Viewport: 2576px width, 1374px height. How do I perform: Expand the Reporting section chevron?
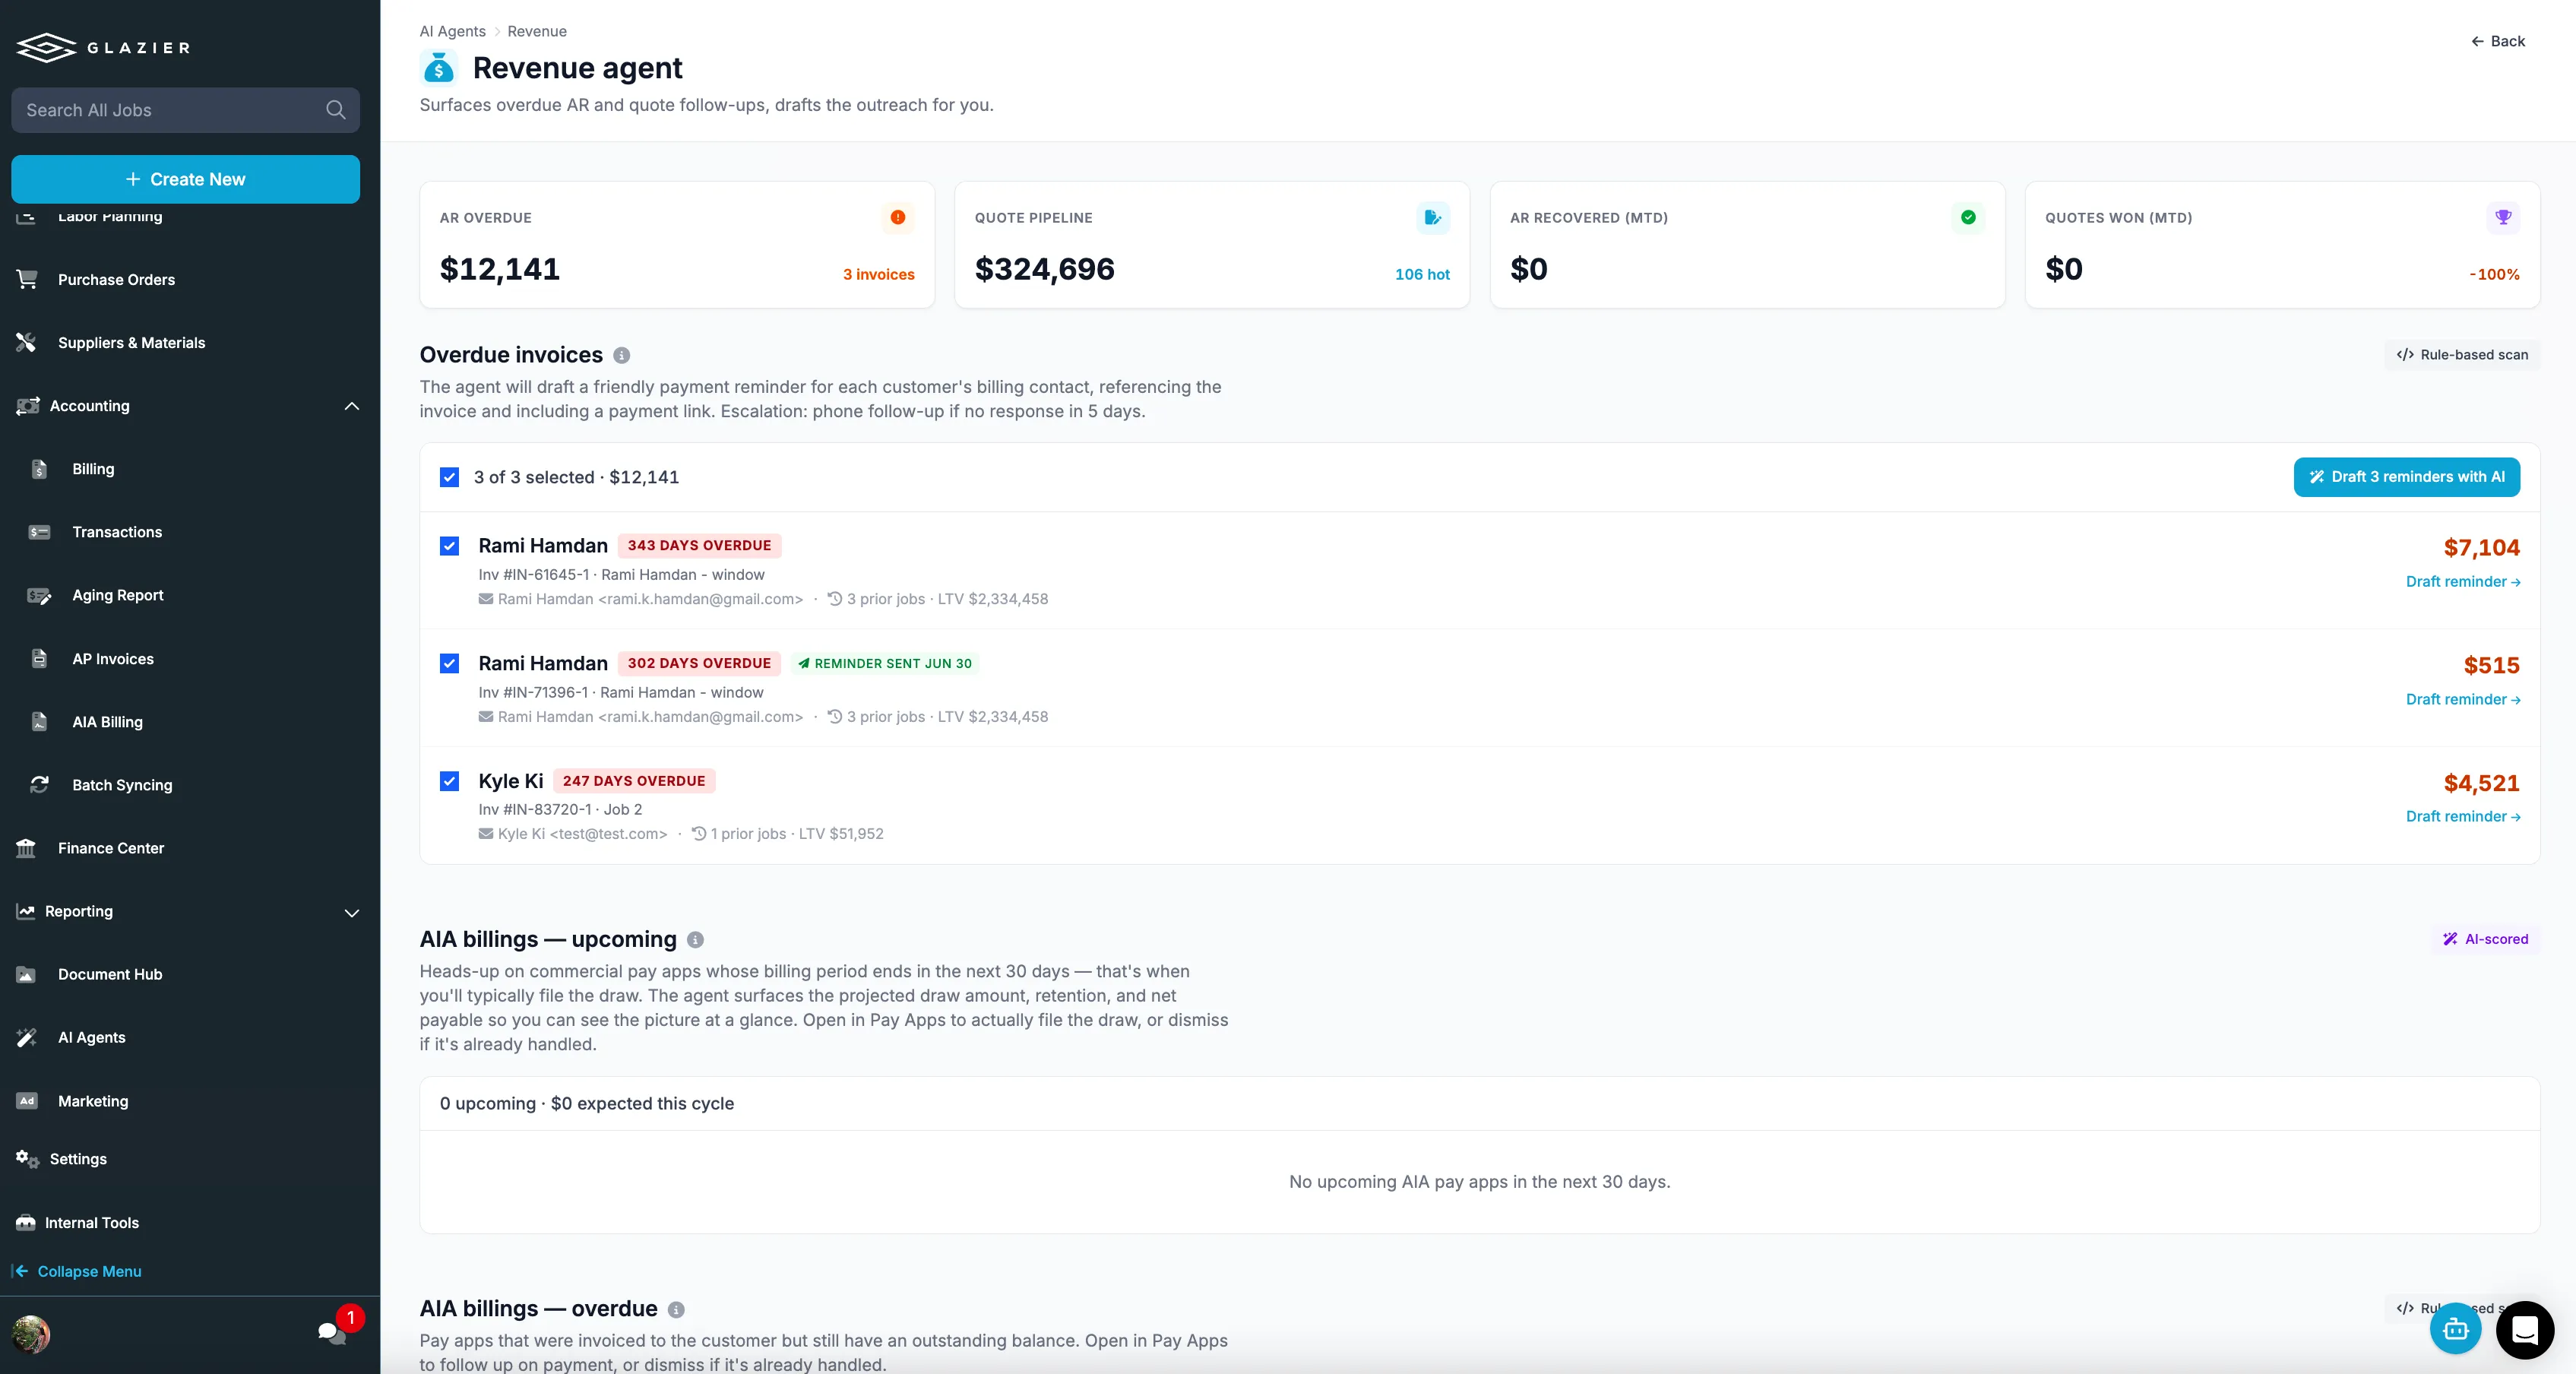(352, 912)
